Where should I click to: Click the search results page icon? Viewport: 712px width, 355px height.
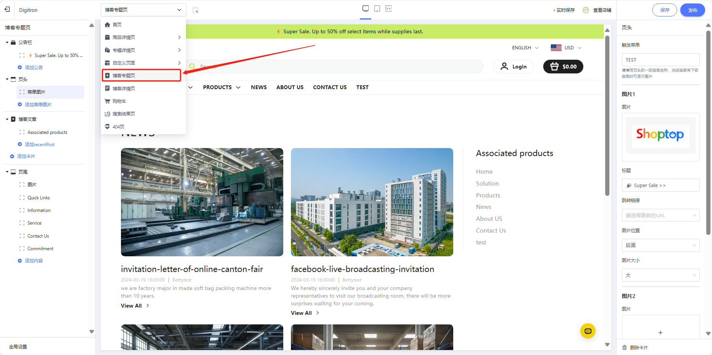point(108,114)
